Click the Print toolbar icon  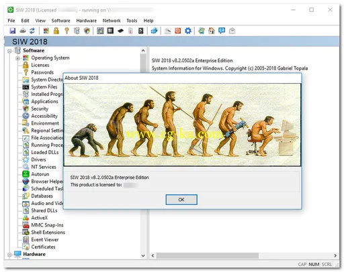23,31
